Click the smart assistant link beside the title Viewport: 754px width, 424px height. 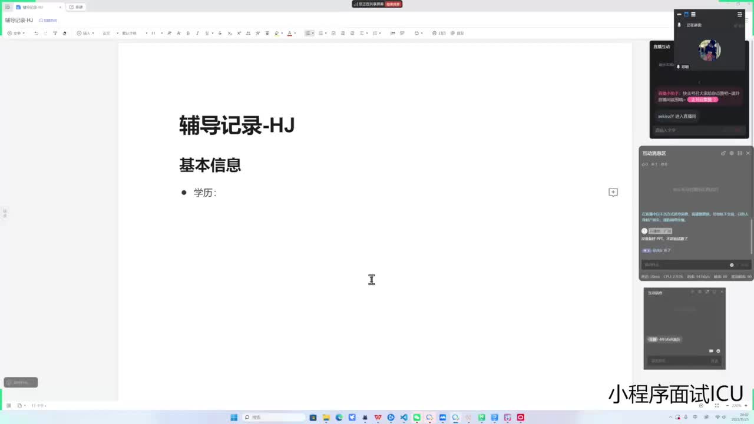tap(48, 20)
